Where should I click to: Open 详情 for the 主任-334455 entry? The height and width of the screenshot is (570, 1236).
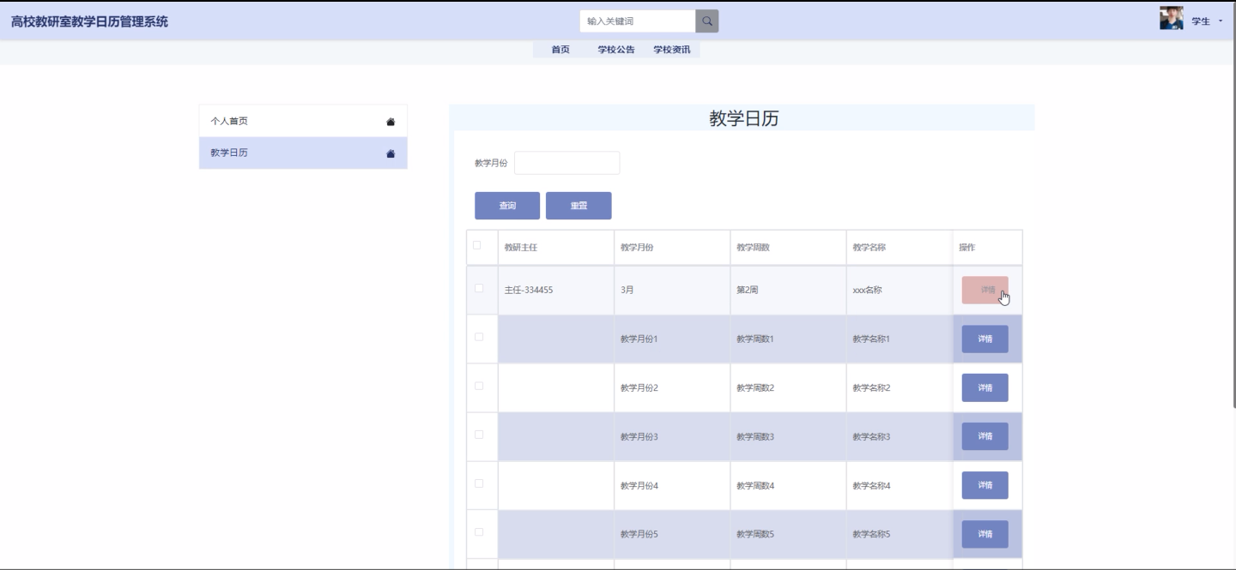[x=985, y=290]
